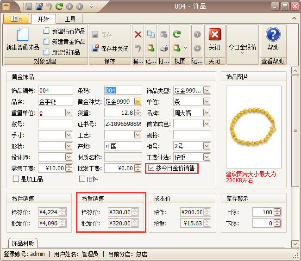The width and height of the screenshot is (301, 261).
Task: Expand the 视图 group dropdown arrow
Action: pos(185,48)
